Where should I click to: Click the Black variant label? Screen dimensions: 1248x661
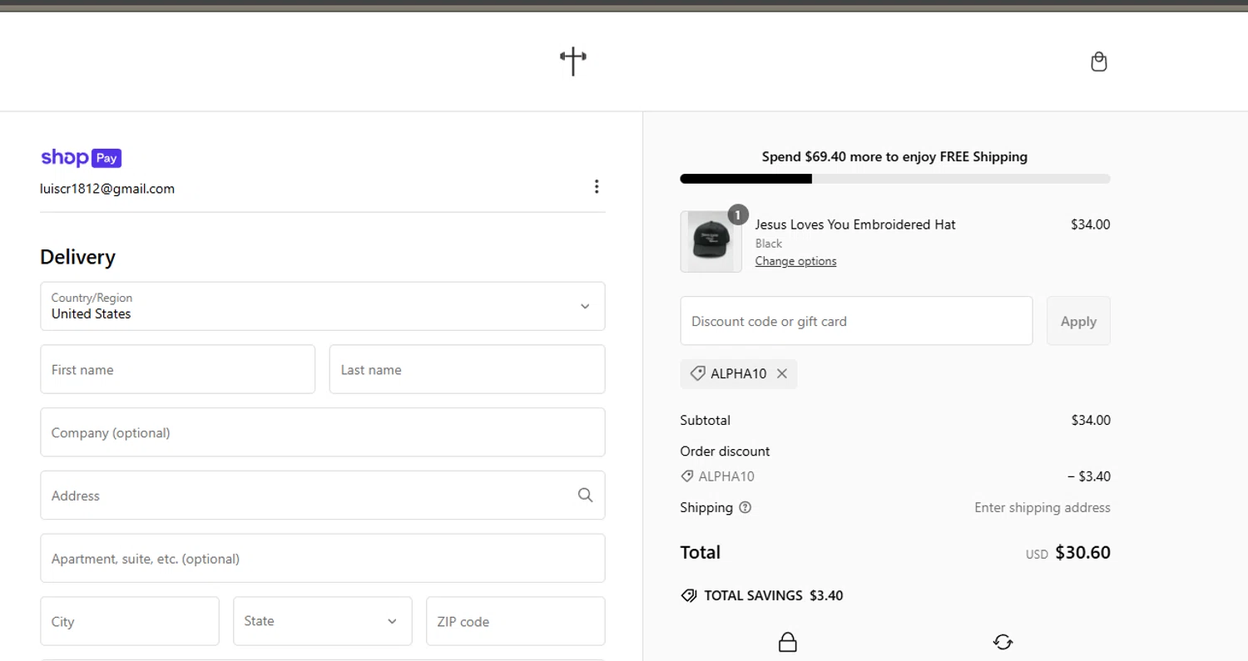pyautogui.click(x=769, y=244)
